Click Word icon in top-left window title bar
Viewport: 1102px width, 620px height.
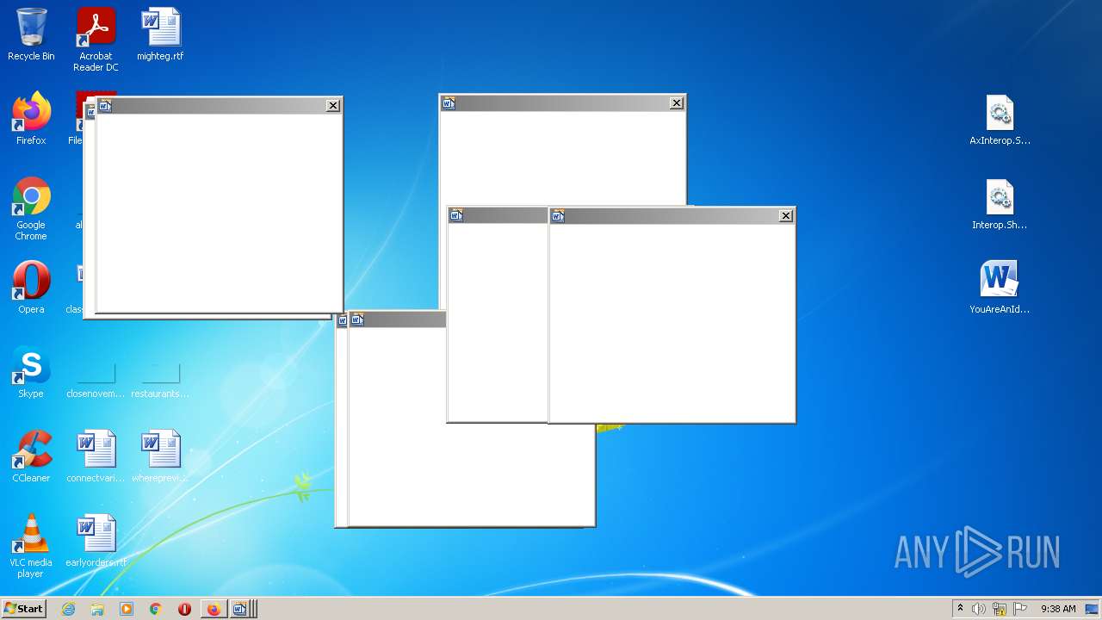(105, 106)
